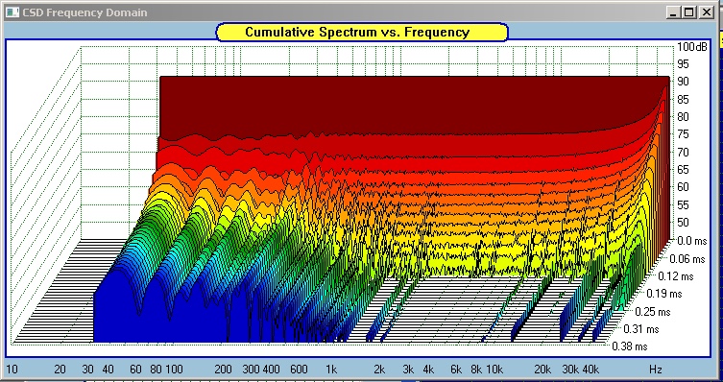
Task: Click the 1k frequency axis label
Action: [x=331, y=370]
